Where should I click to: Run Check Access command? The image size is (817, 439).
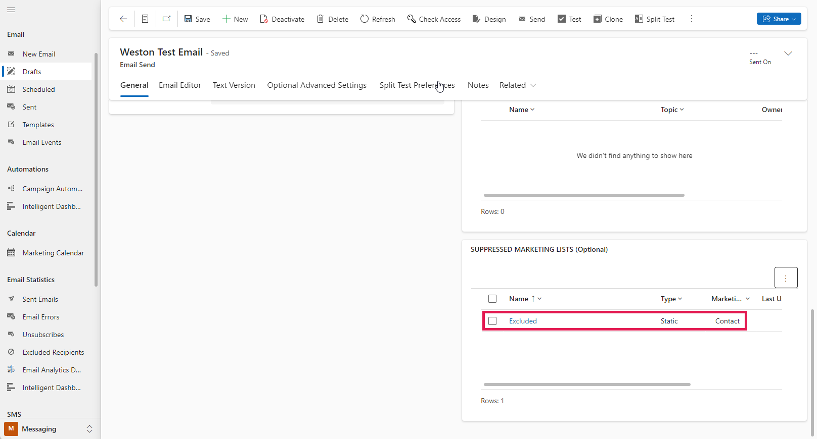pyautogui.click(x=434, y=19)
